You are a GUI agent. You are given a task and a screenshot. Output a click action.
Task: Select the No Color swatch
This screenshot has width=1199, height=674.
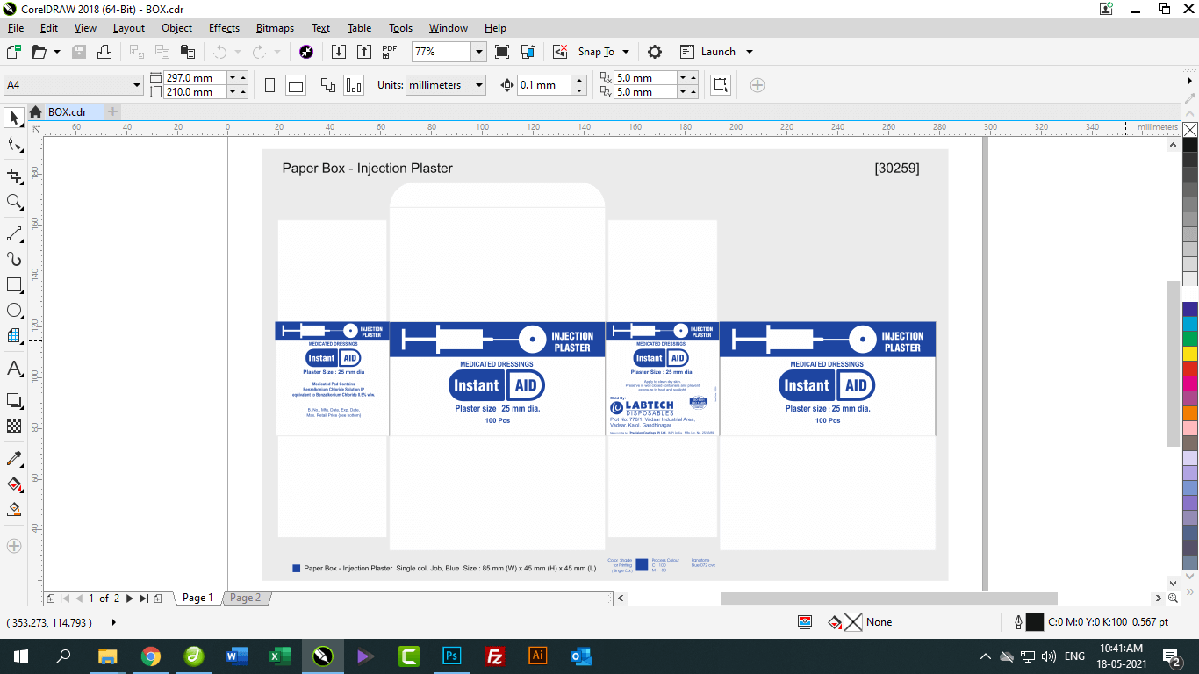coord(1190,129)
